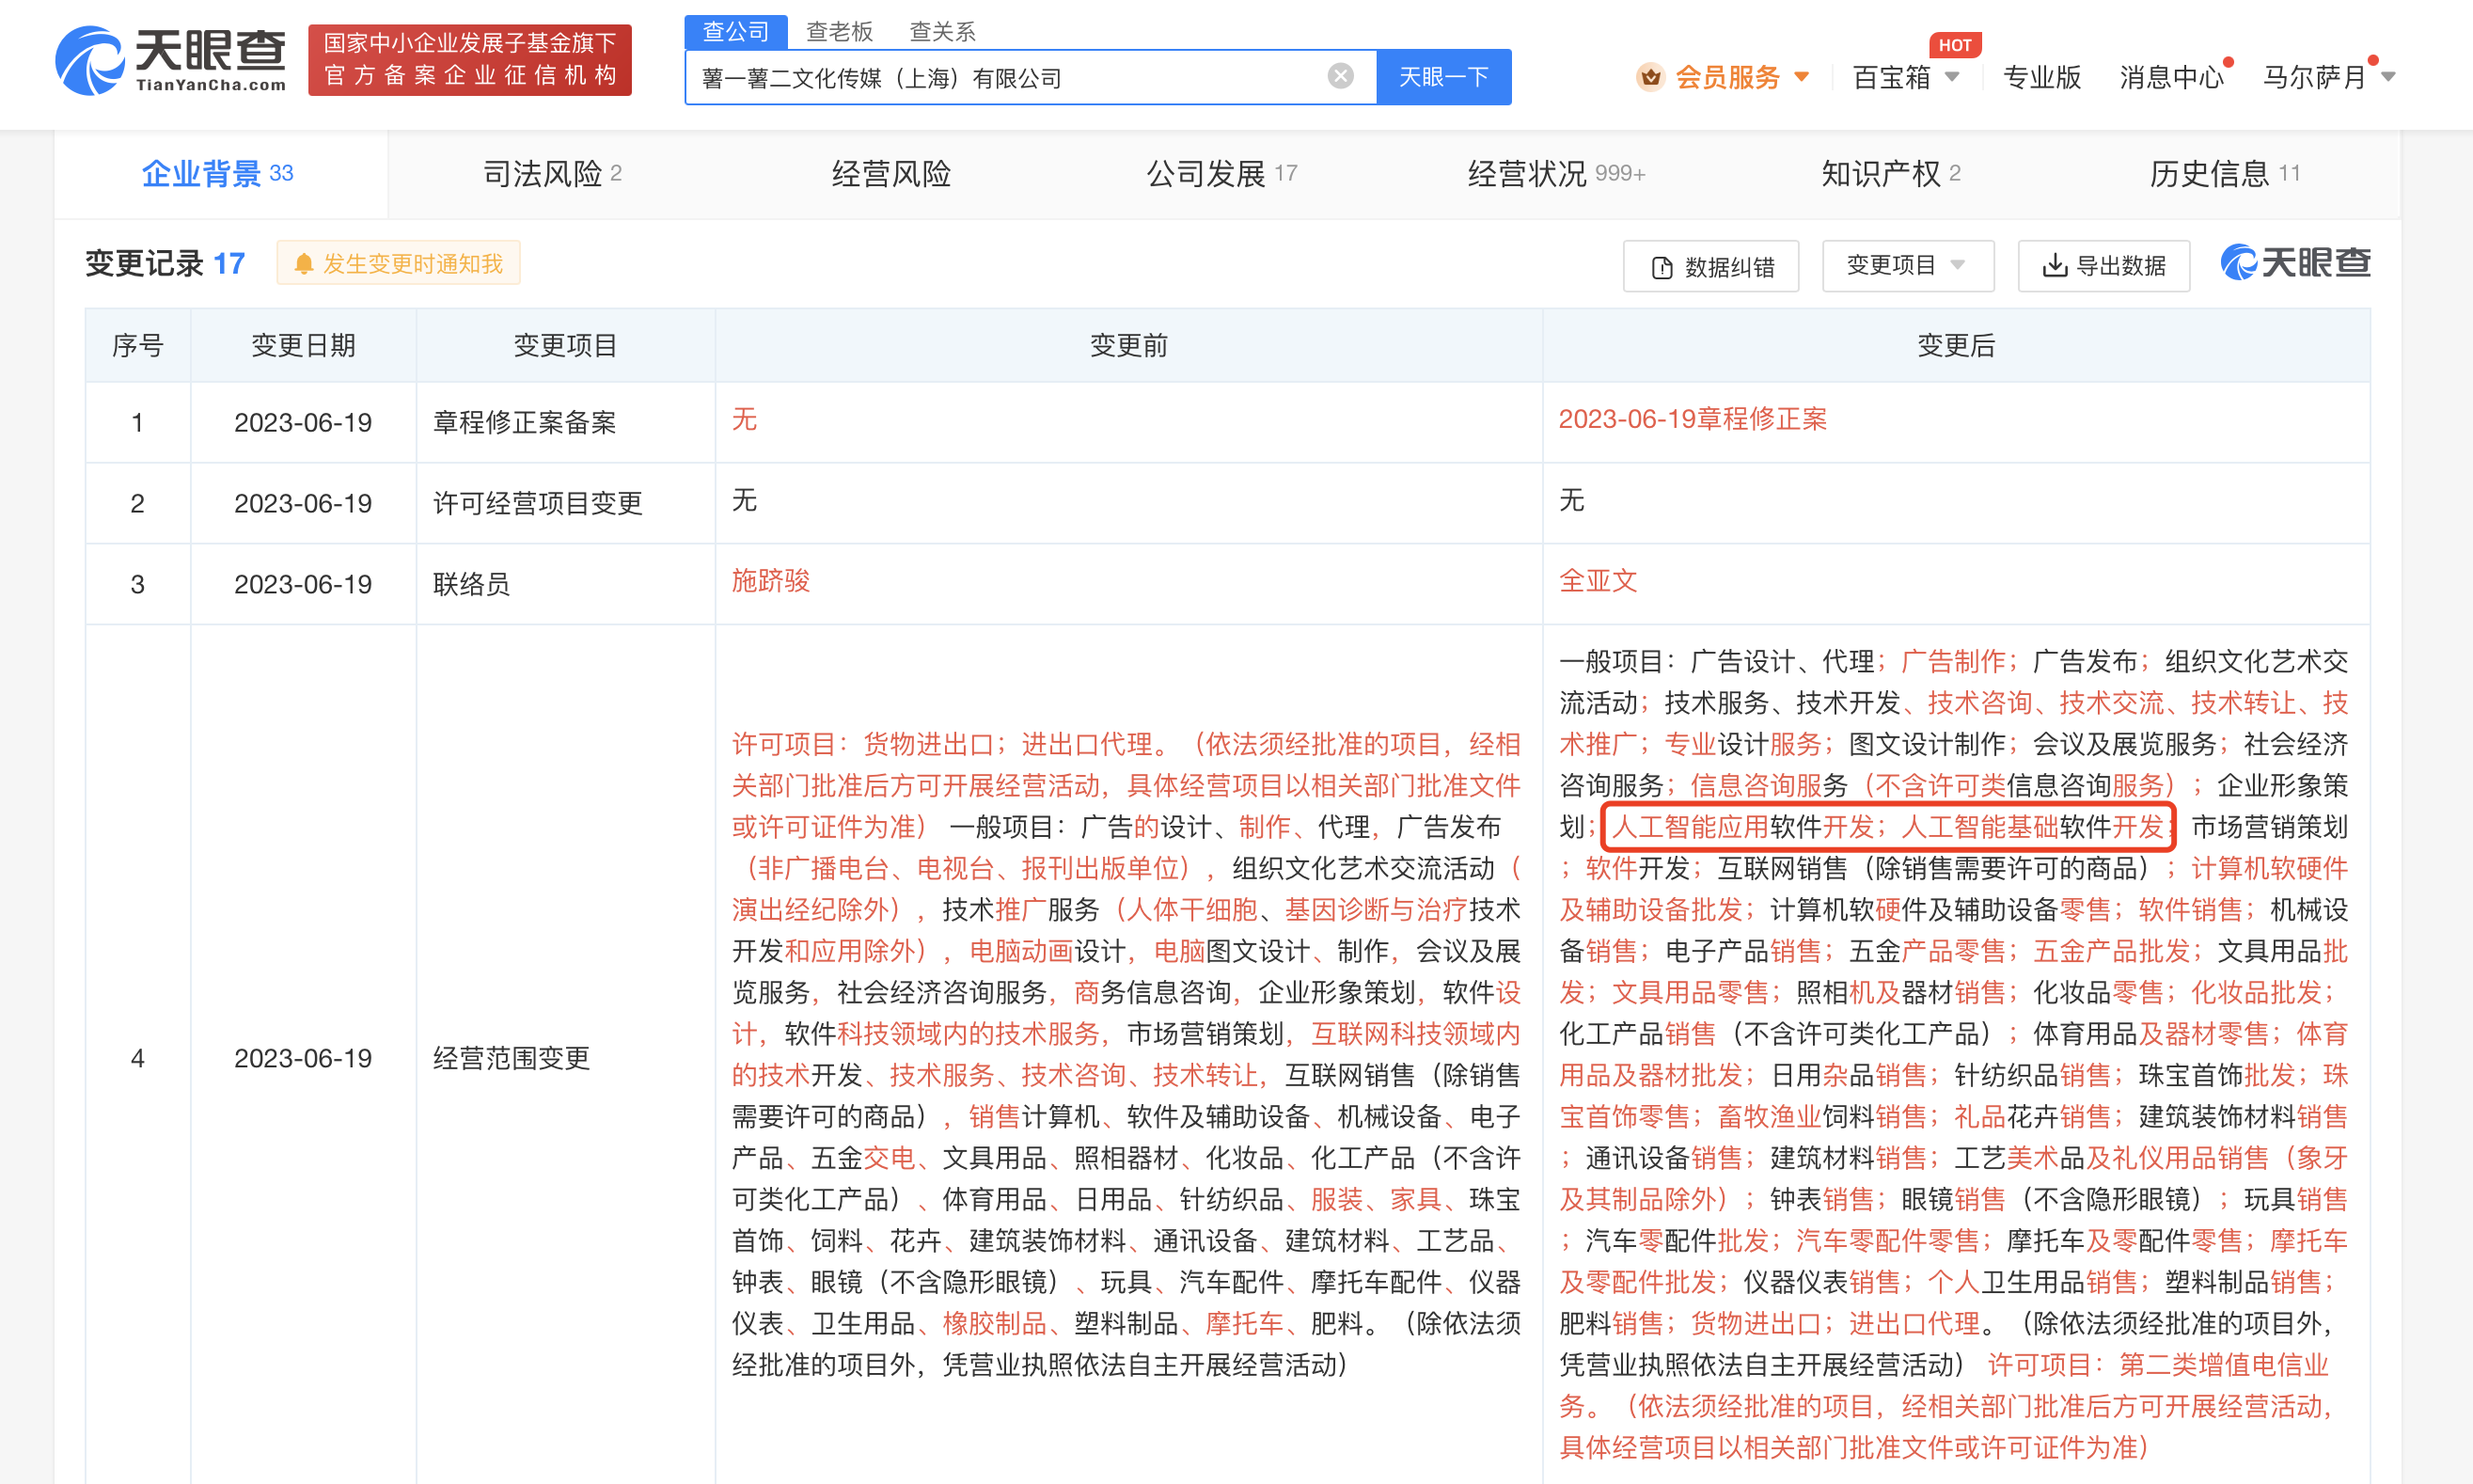Click the 全亚文 name link in row 3
This screenshot has width=2473, height=1484.
tap(1599, 580)
